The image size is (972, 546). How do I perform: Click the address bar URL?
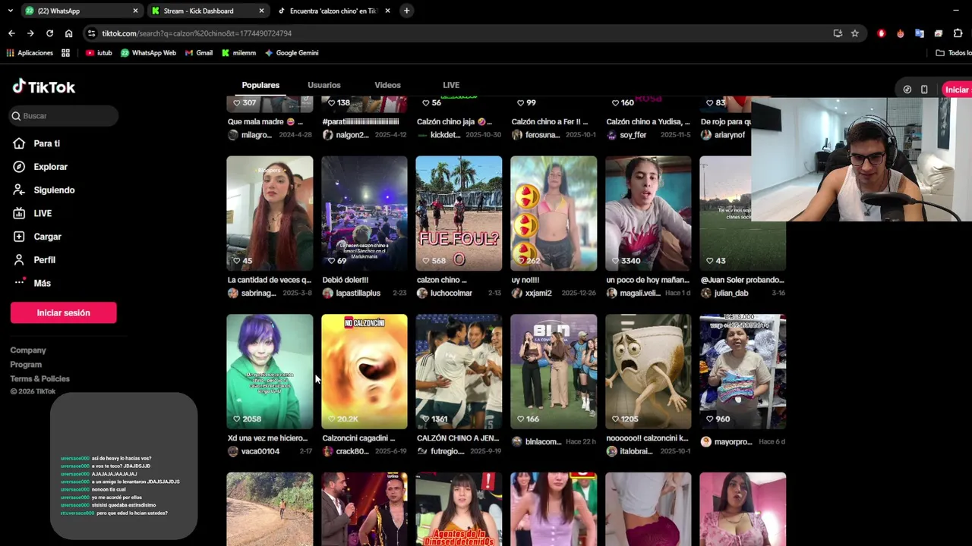point(197,33)
